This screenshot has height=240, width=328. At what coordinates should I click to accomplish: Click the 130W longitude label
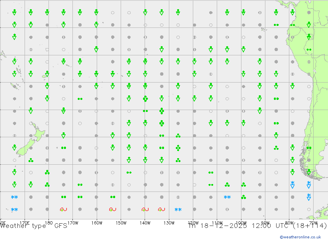[169, 223]
